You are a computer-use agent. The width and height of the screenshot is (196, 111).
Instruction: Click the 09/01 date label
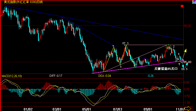point(148,109)
